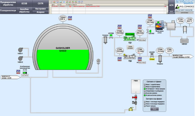Click the Ресет button in flare signals panel
The height and width of the screenshot is (116, 195).
[154, 109]
